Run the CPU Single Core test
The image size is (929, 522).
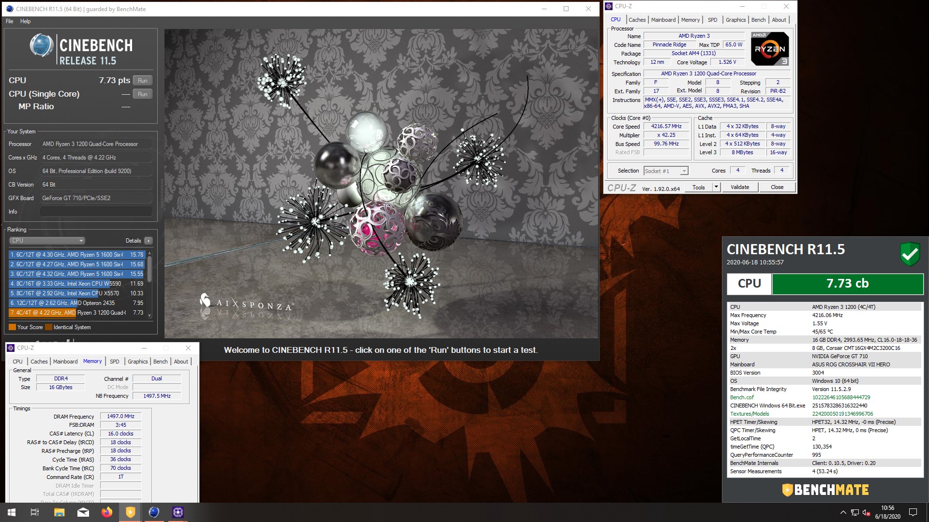pyautogui.click(x=143, y=94)
